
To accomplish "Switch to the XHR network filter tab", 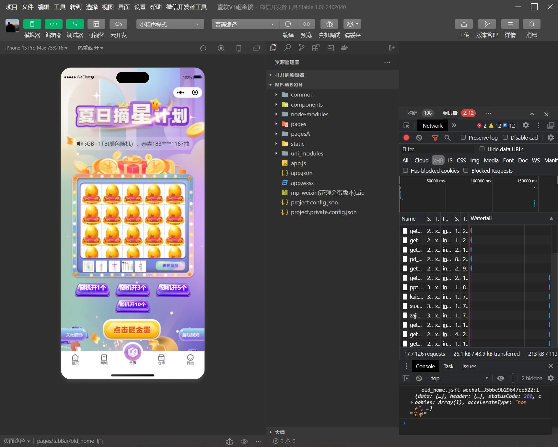I will pyautogui.click(x=438, y=160).
